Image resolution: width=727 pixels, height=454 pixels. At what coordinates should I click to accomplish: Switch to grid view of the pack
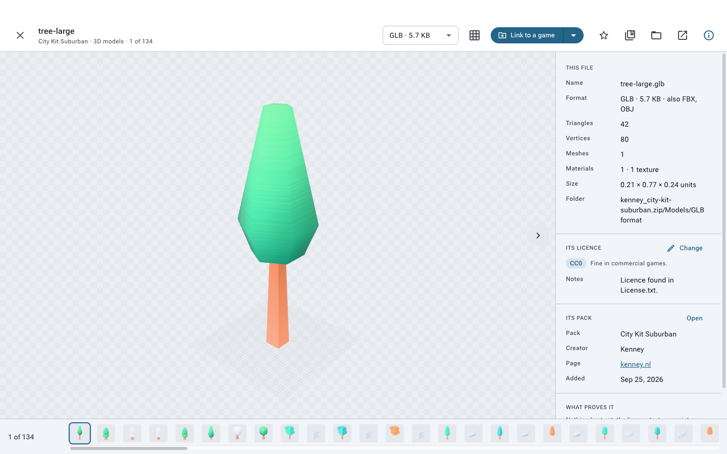pyautogui.click(x=475, y=35)
